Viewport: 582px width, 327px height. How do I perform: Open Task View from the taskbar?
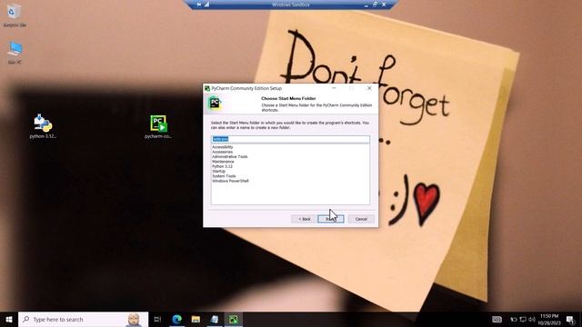click(x=157, y=319)
